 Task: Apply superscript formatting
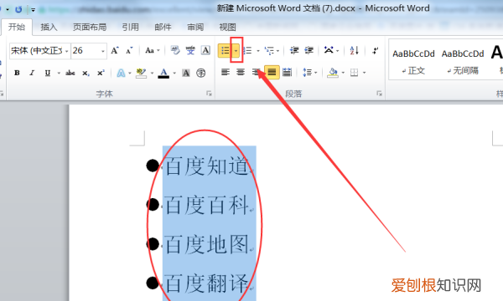[x=101, y=73]
